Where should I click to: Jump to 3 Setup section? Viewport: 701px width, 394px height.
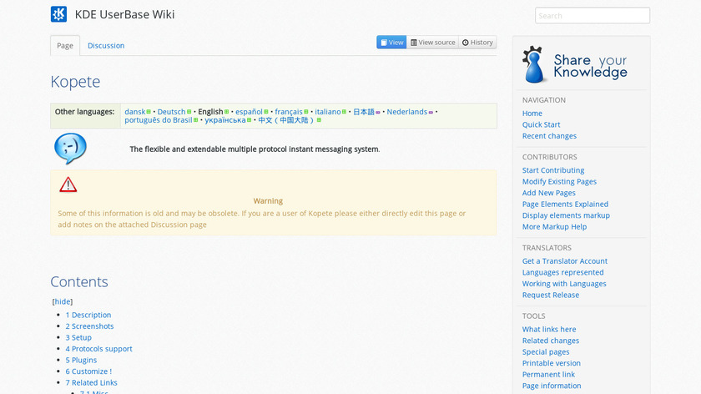(x=78, y=337)
